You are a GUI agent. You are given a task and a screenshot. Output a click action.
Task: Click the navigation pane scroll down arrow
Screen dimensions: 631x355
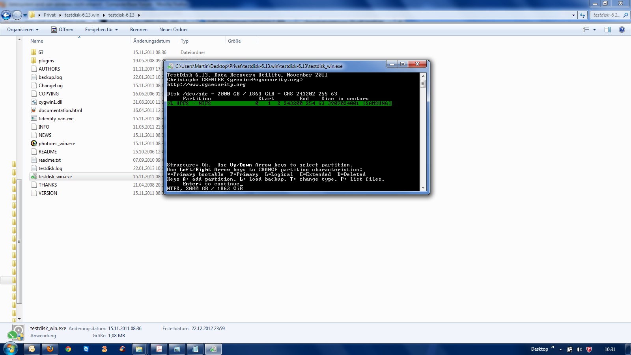[x=19, y=319]
